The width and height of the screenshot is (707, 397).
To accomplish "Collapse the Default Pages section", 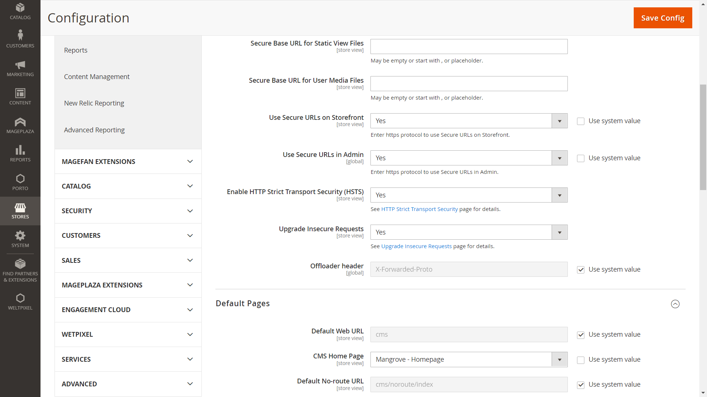I will point(675,304).
